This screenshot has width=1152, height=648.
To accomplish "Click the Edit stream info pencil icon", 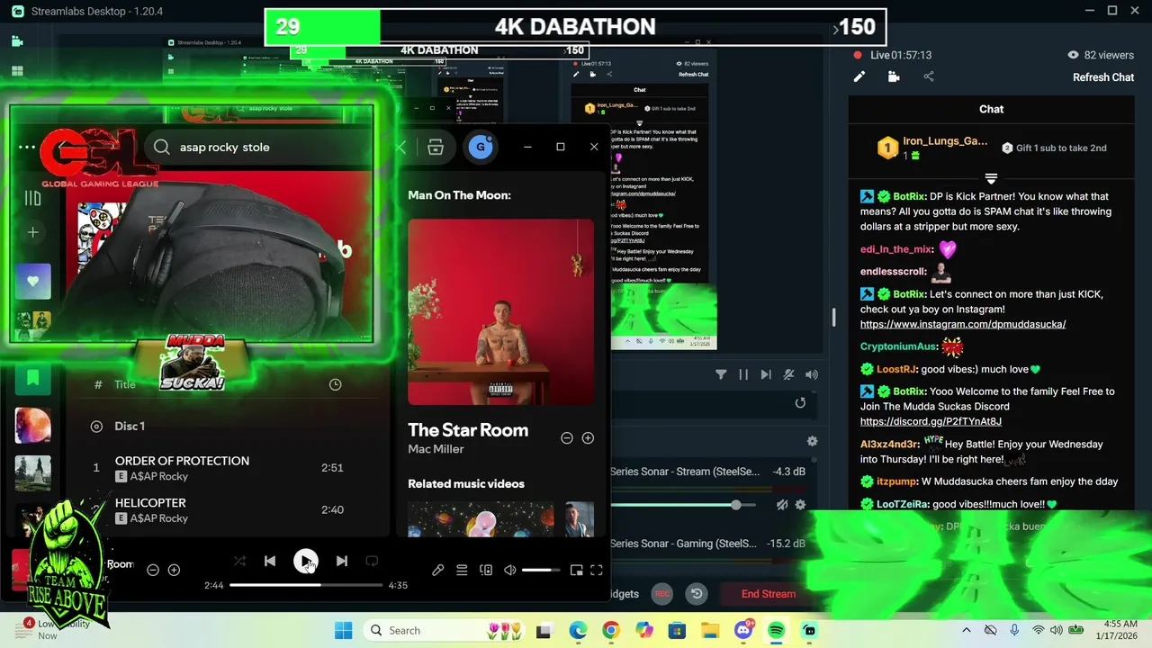I will [859, 77].
